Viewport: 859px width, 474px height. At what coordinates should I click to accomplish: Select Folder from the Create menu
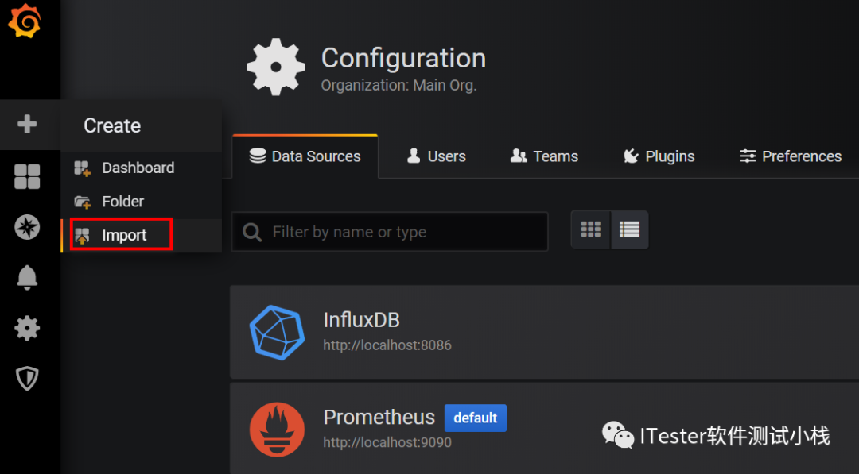point(122,202)
